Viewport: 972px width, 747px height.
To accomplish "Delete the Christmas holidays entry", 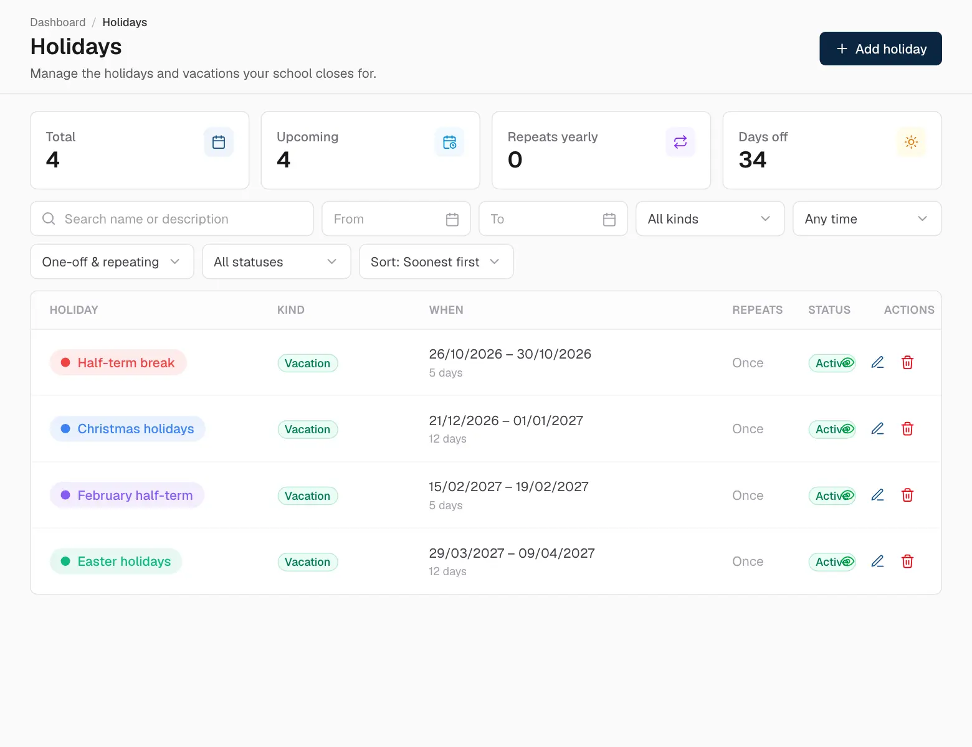I will coord(907,429).
